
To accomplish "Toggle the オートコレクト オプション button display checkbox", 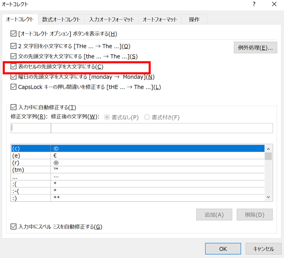I will (14, 34).
